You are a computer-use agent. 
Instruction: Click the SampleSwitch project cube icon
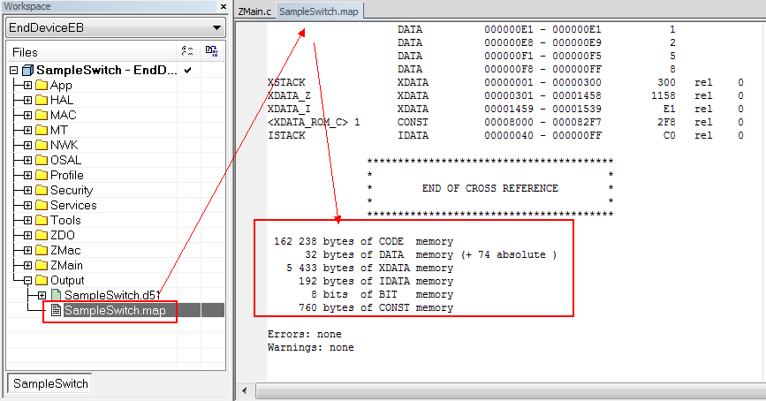point(27,71)
